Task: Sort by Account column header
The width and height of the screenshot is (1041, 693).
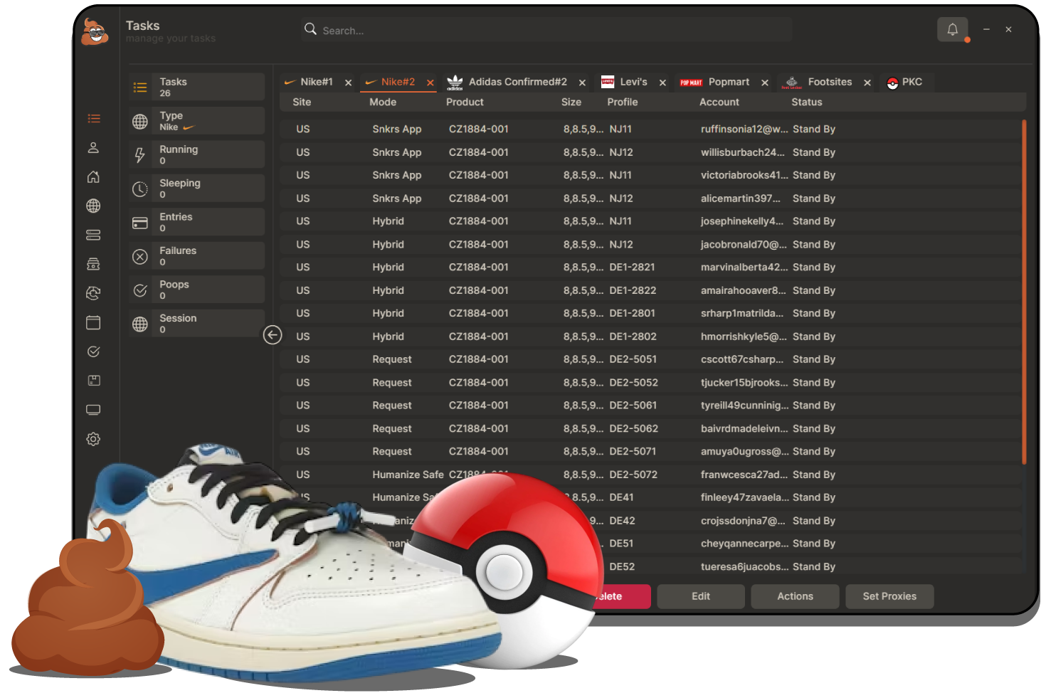Action: tap(719, 102)
